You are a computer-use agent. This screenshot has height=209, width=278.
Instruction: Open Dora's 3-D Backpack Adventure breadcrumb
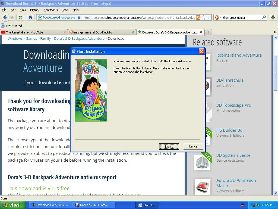click(79, 38)
